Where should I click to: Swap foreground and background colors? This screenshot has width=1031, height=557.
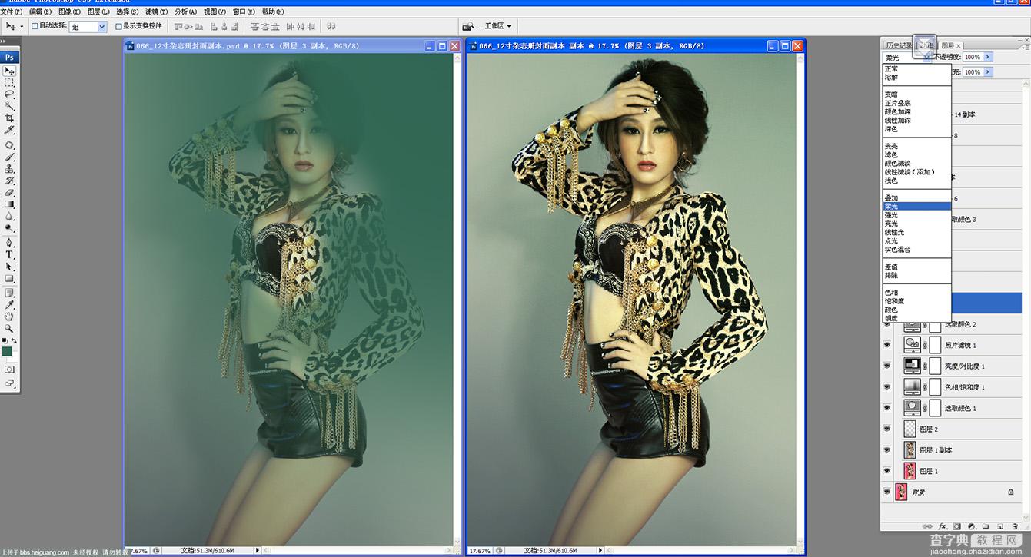[15, 341]
